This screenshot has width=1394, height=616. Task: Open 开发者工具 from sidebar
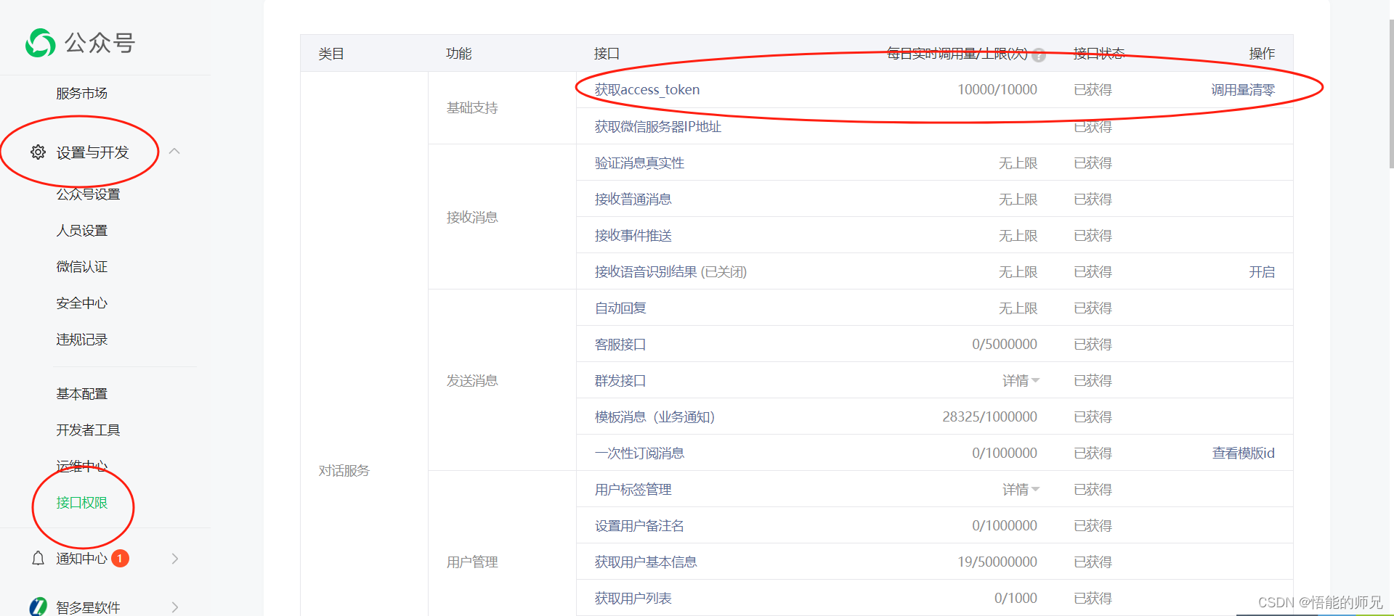click(88, 430)
